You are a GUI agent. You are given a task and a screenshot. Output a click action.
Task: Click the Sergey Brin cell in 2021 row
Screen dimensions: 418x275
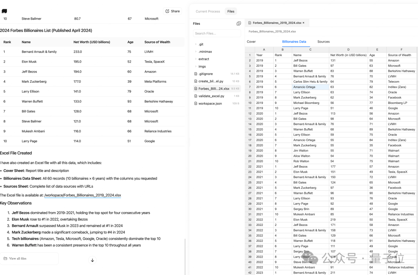click(x=310, y=209)
